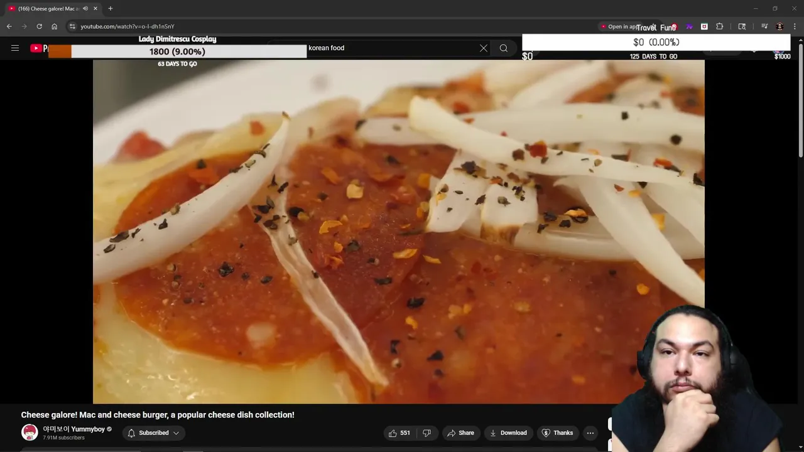
Task: Go to the YouTube home logo
Action: click(x=38, y=48)
